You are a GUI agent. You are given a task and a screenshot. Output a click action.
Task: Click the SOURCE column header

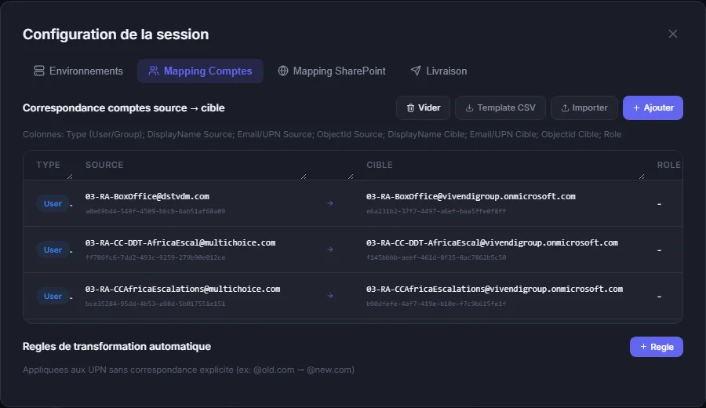pyautogui.click(x=104, y=165)
